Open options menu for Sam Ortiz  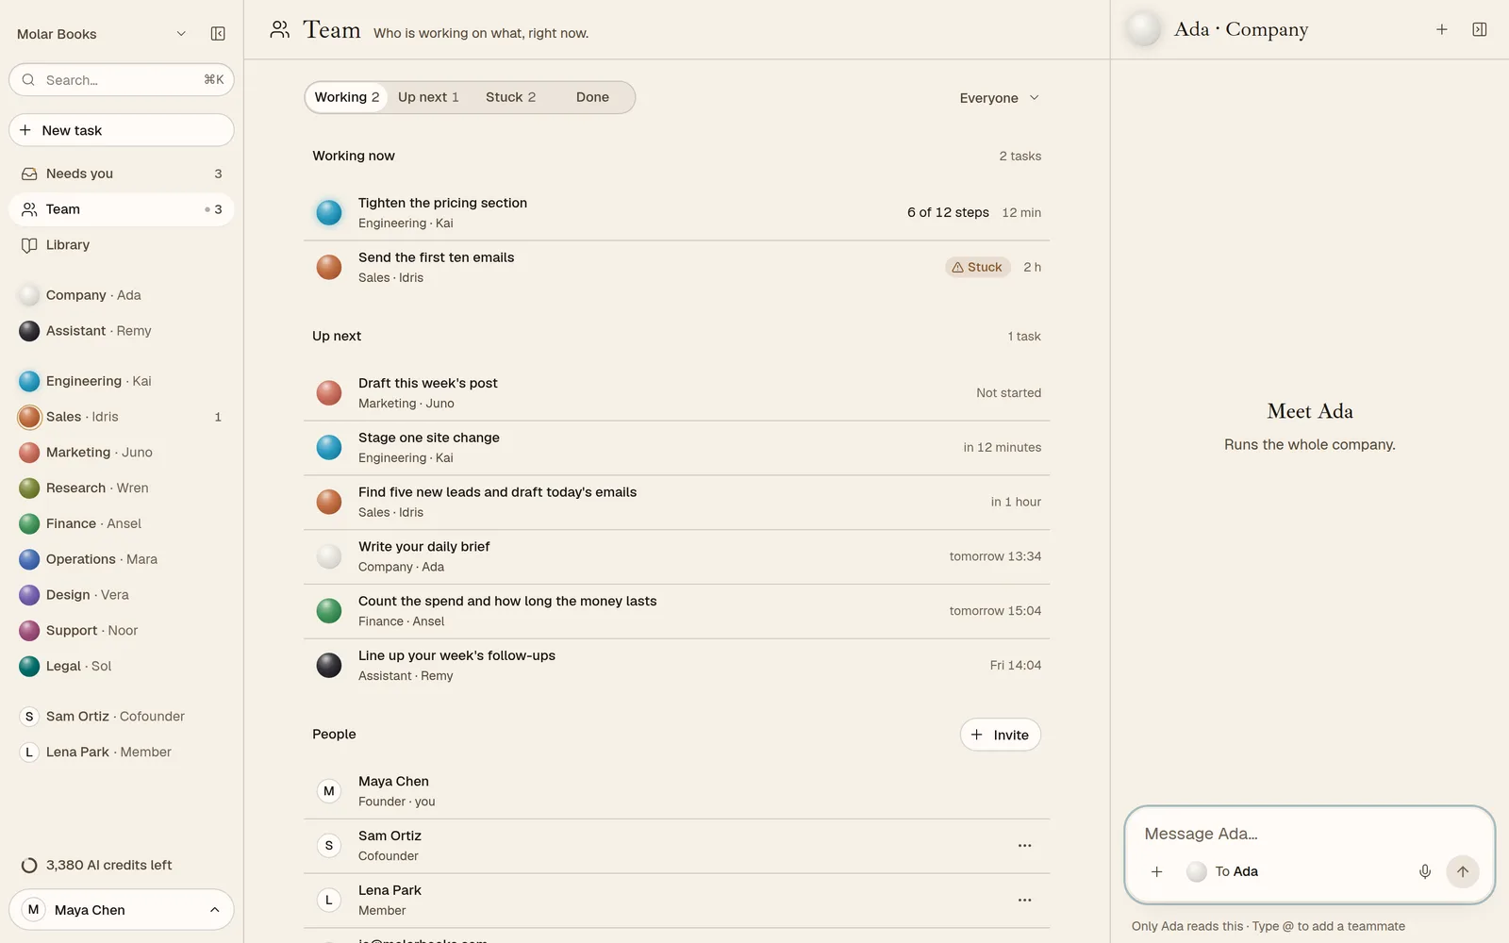[x=1024, y=846]
